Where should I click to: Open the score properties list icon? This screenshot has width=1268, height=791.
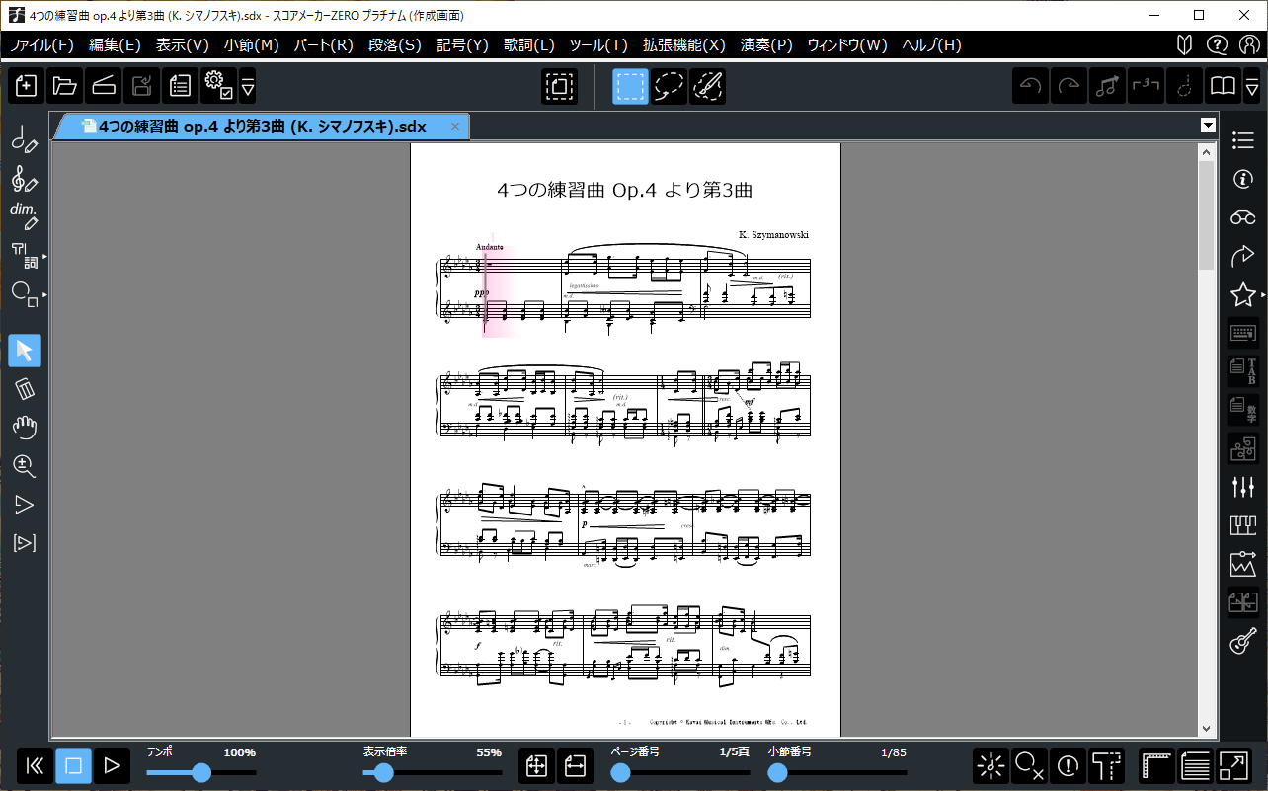(181, 87)
